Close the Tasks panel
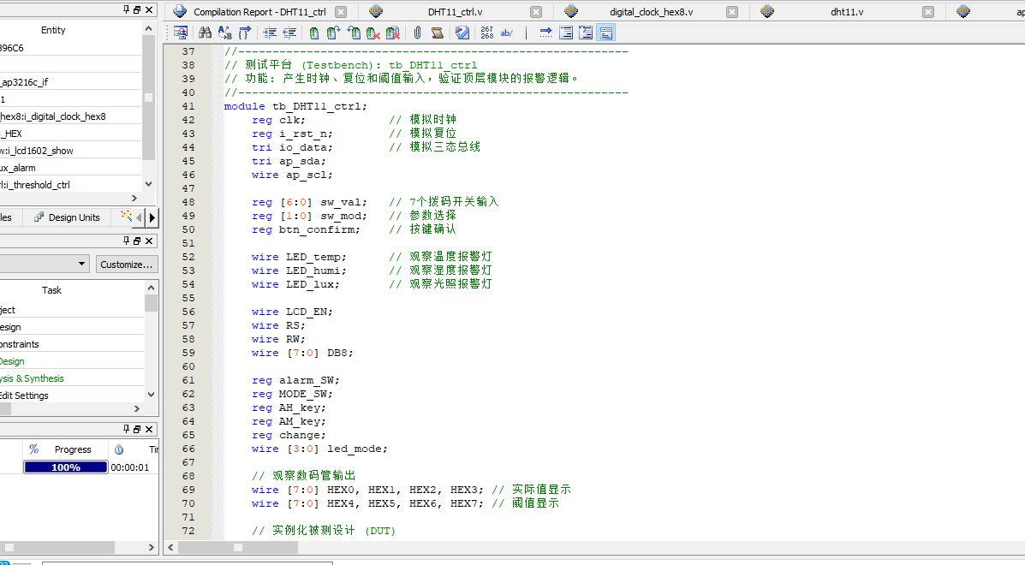 point(149,241)
